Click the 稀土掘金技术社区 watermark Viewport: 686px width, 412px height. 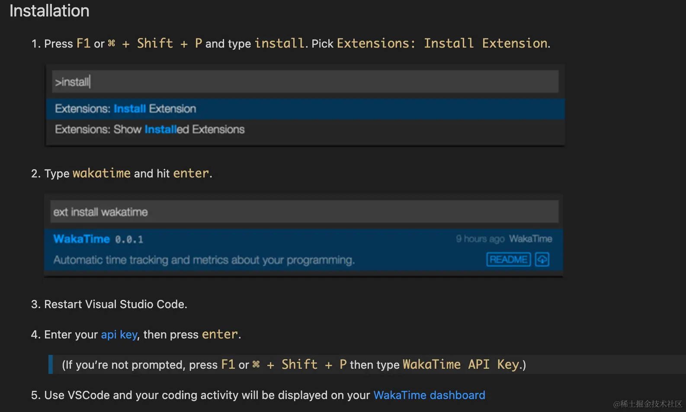tap(648, 404)
